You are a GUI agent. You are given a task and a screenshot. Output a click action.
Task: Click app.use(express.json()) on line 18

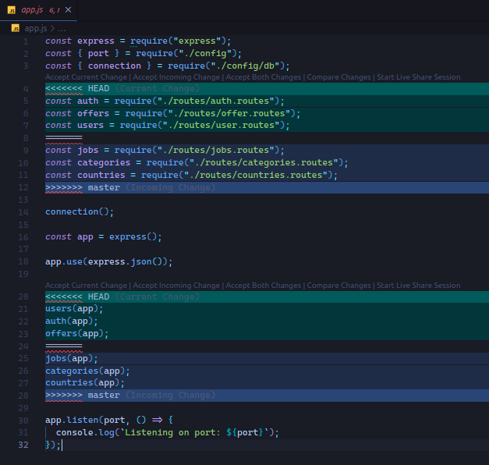click(109, 262)
